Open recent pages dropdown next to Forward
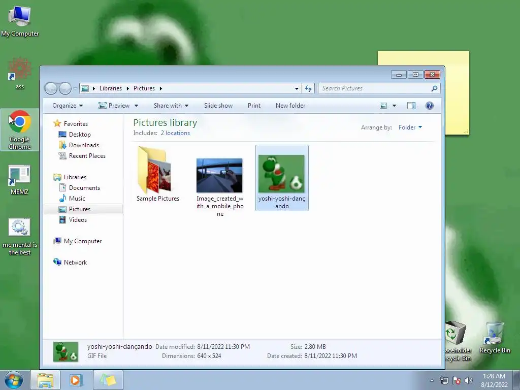520x390 pixels. point(75,88)
